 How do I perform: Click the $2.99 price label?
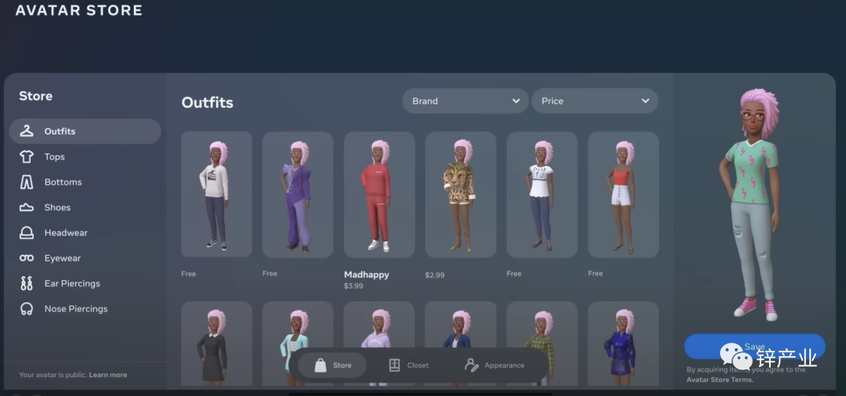(435, 275)
